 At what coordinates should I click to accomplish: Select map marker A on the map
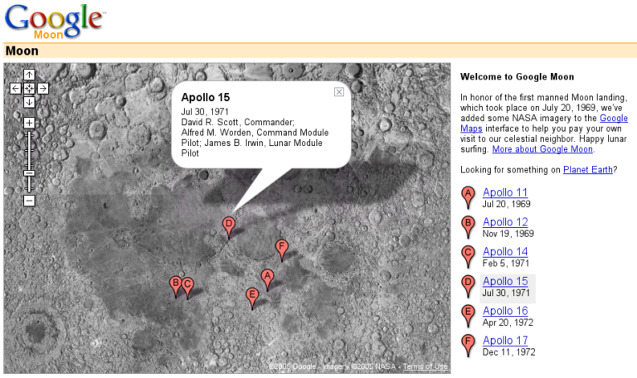pyautogui.click(x=267, y=277)
